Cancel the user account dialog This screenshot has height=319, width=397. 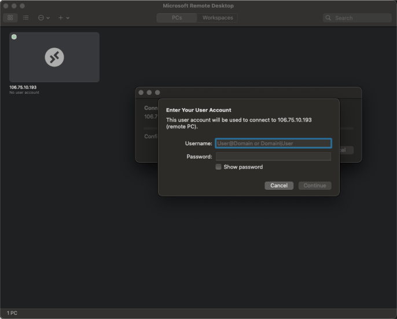click(x=279, y=185)
